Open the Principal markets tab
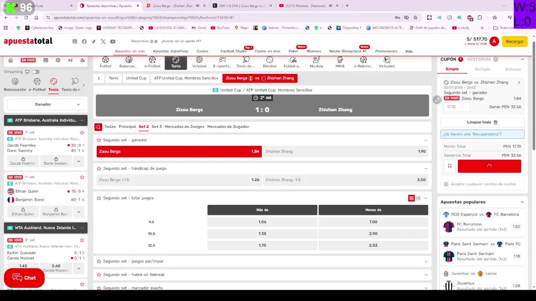Viewport: 536px width, 301px height. click(x=127, y=127)
